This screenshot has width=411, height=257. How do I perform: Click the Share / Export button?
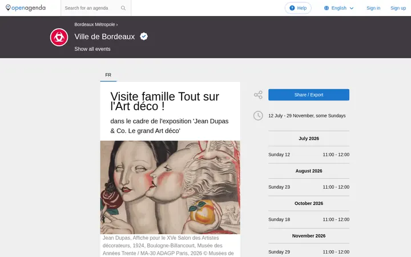coord(308,95)
